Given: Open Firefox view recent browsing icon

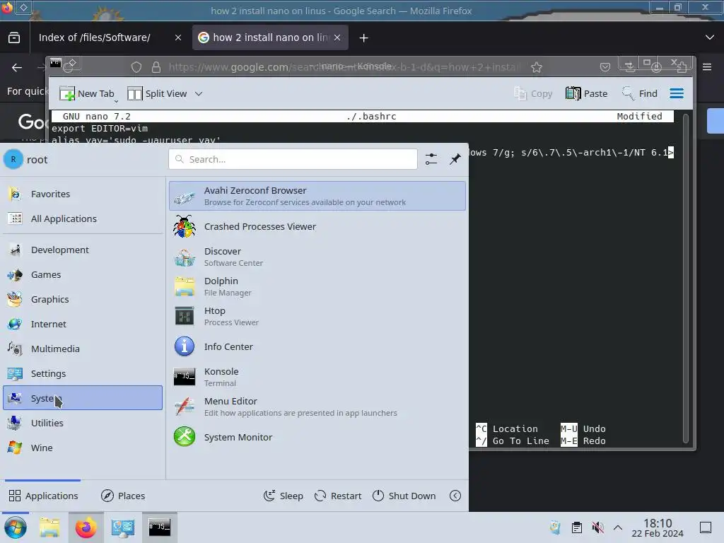Looking at the screenshot, I should click(14, 37).
